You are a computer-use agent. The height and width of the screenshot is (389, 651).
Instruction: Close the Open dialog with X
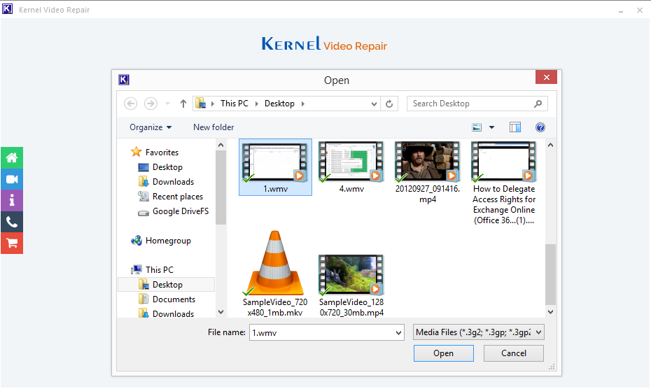547,77
